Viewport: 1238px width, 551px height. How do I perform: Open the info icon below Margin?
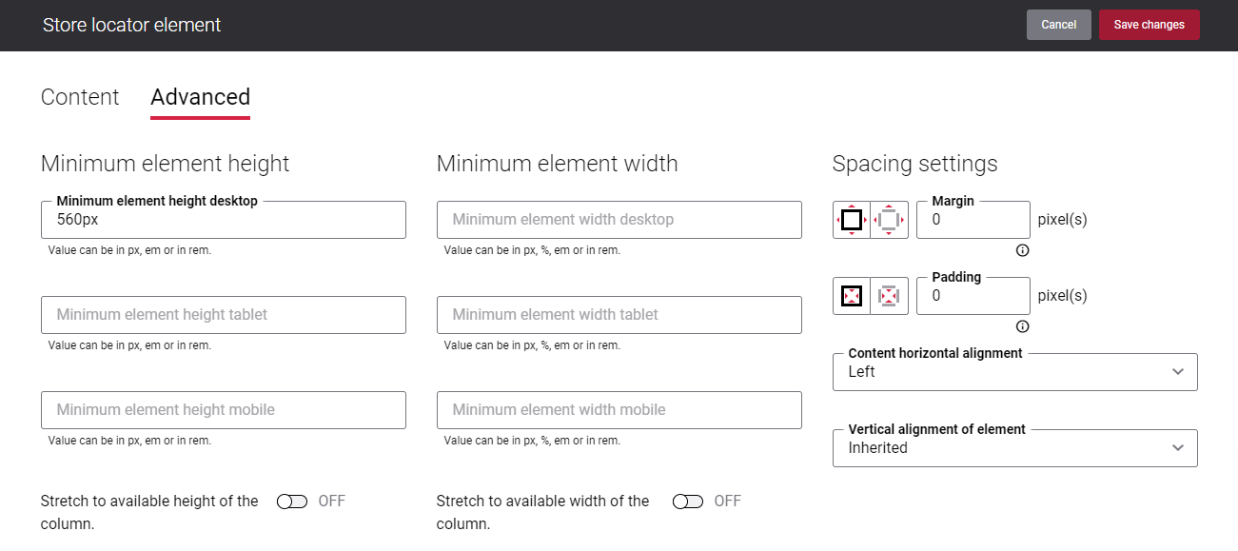1023,250
